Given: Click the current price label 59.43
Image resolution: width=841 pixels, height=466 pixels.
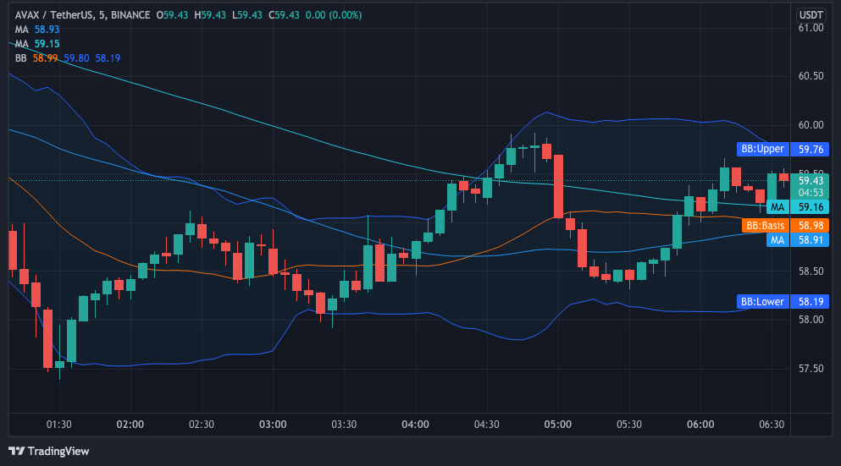Looking at the screenshot, I should pos(811,180).
